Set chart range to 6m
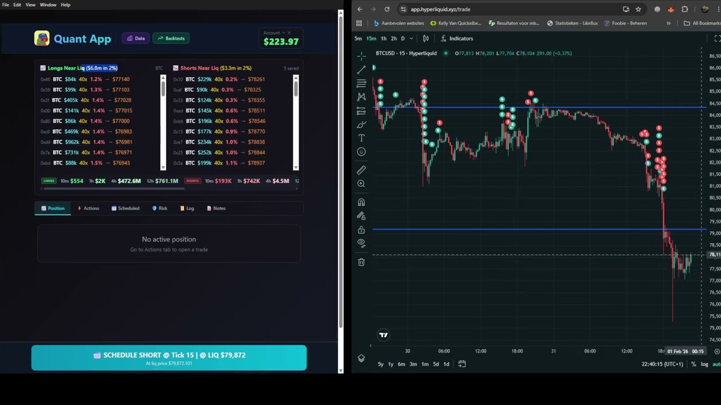The image size is (721, 405). click(x=401, y=364)
